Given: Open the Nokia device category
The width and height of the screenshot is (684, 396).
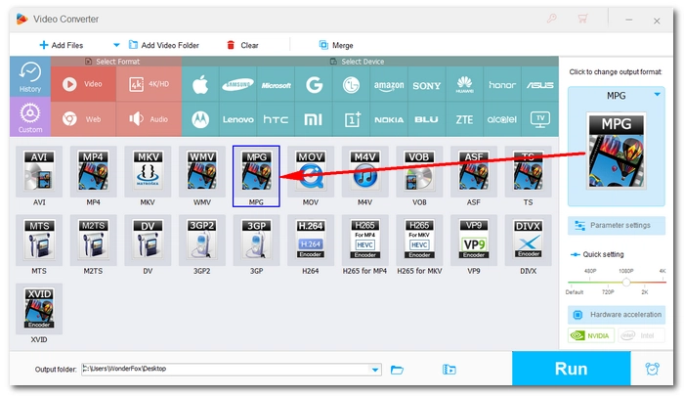Looking at the screenshot, I should pos(389,119).
